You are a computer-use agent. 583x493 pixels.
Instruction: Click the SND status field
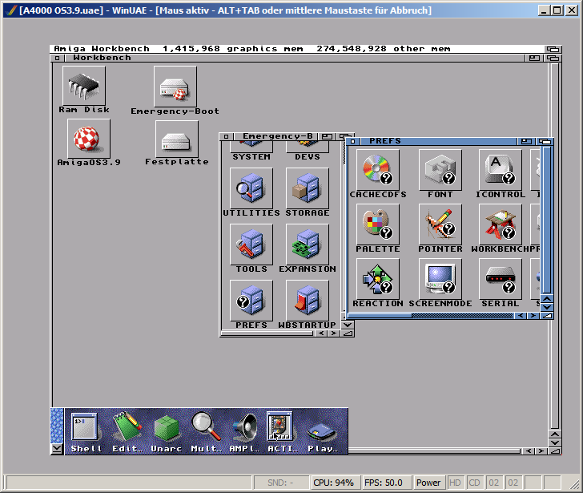click(281, 483)
